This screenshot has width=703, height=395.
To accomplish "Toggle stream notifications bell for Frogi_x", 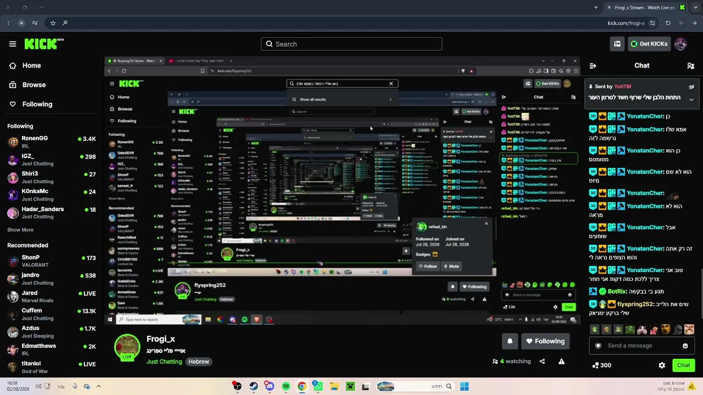I will [510, 341].
